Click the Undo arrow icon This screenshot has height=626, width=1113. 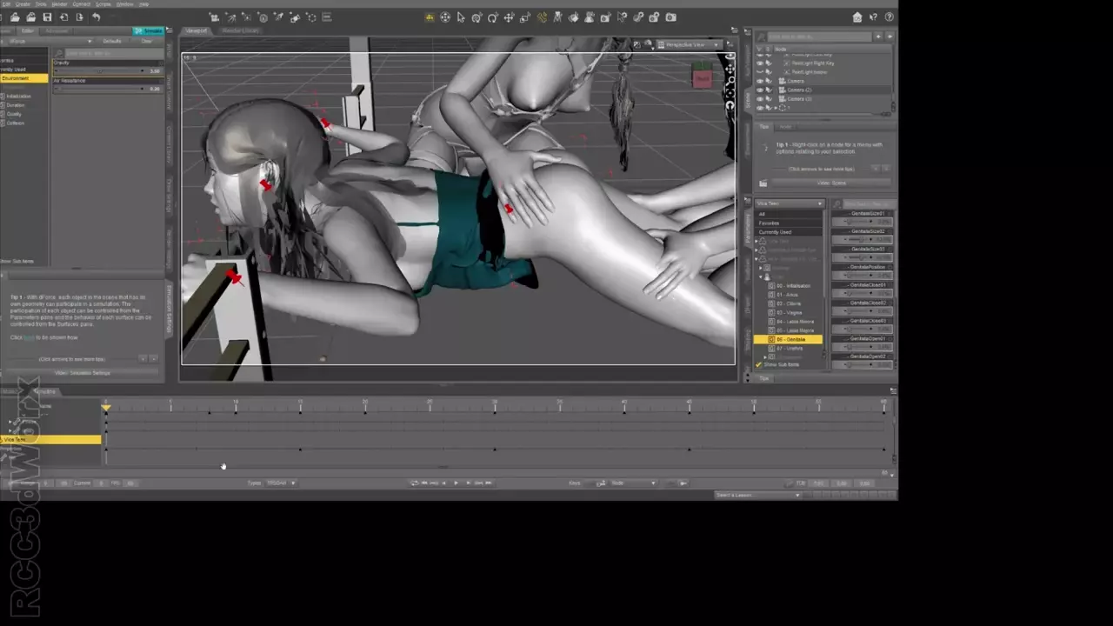tap(96, 17)
